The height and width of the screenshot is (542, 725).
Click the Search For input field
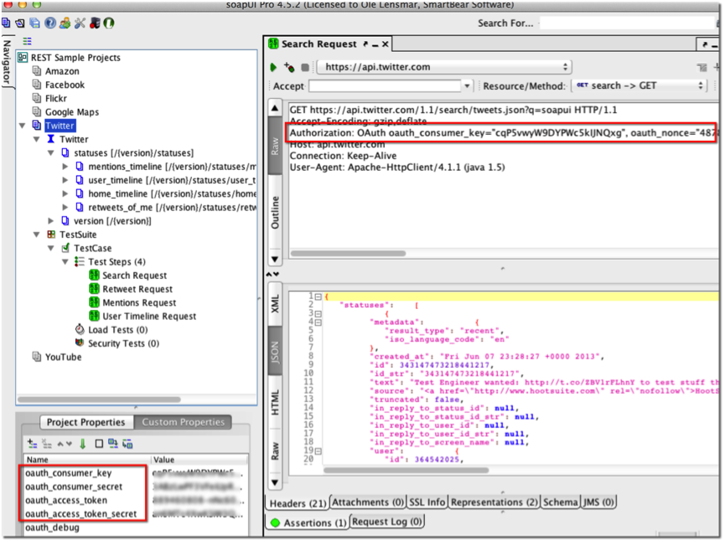click(627, 23)
